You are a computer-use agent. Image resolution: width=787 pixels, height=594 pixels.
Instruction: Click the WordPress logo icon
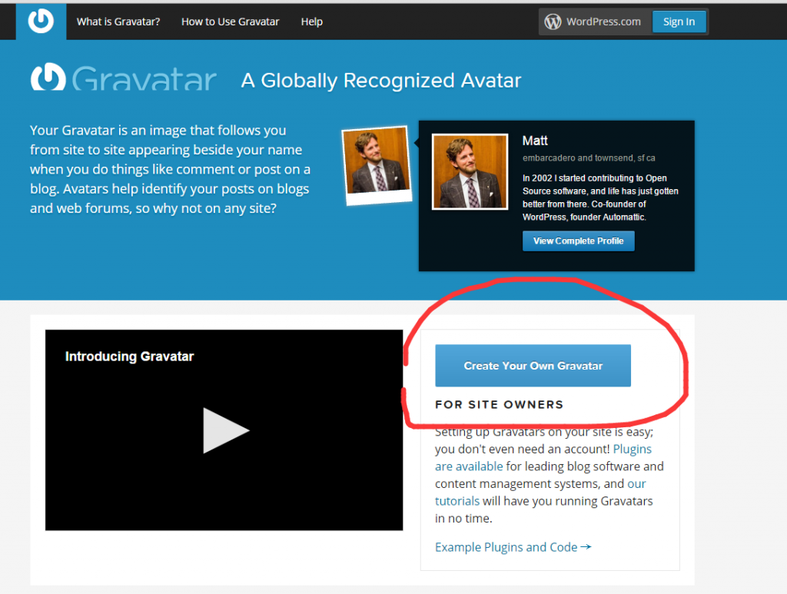coord(553,22)
